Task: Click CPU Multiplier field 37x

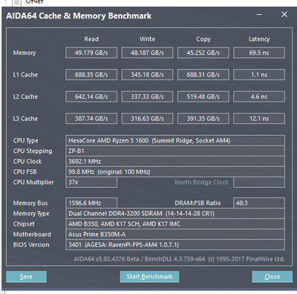Action: point(91,183)
